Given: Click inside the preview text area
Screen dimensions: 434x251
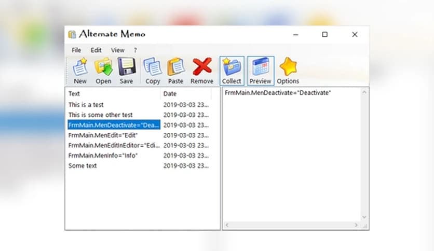Looking at the screenshot, I should 291,156.
